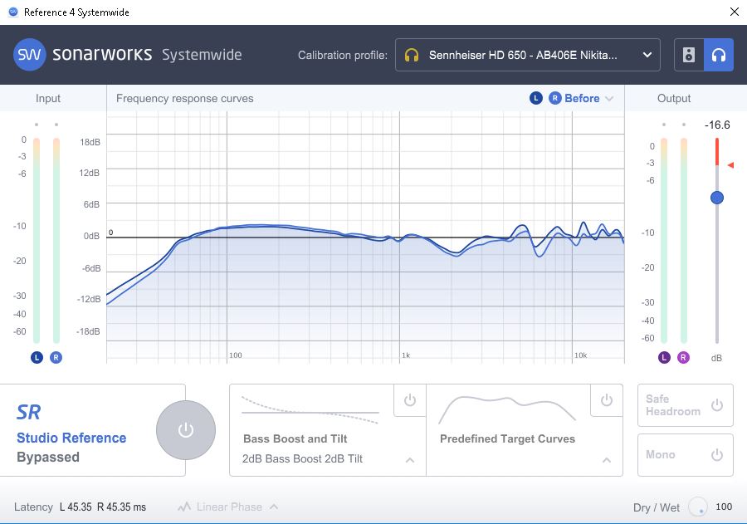
Task: Click the output gain slider handle
Action: pos(717,198)
